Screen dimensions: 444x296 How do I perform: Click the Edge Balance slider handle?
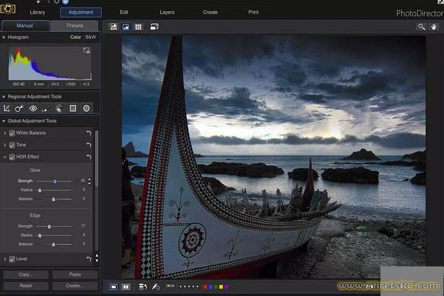54,244
